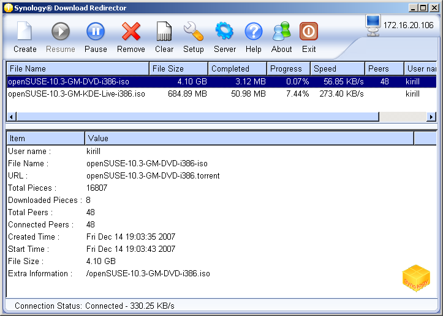Click the URL value openSUSE-10.3-GM-DVD-i386.torrent

pos(153,176)
